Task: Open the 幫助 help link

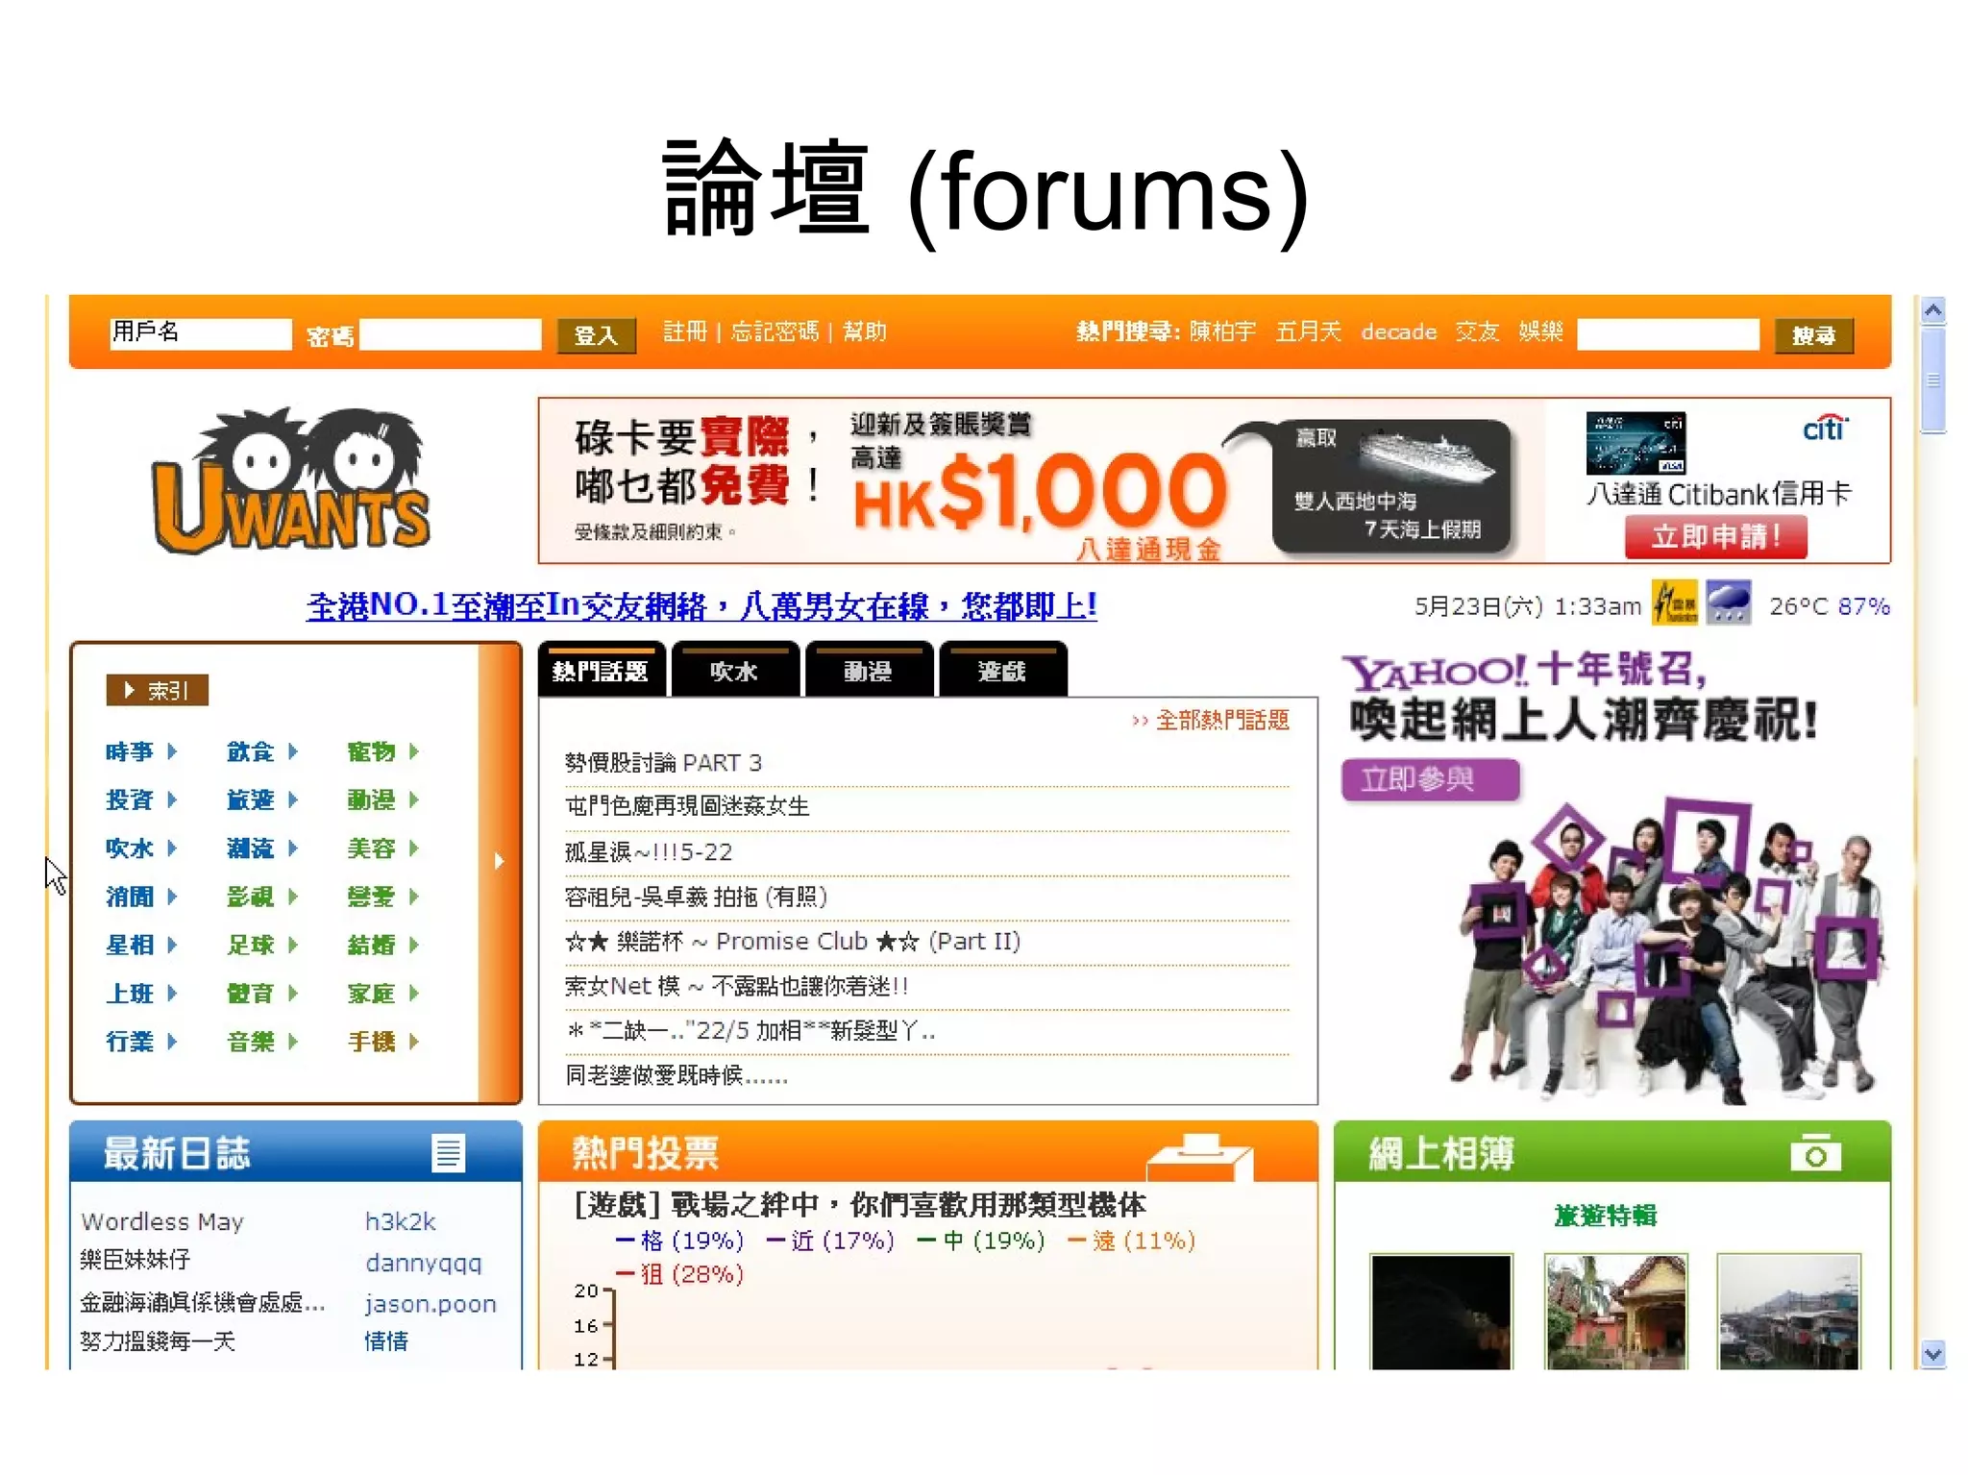Action: click(865, 332)
